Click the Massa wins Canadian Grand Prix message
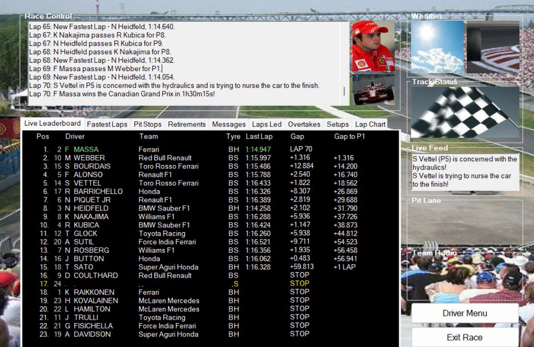The image size is (534, 347). (x=122, y=94)
